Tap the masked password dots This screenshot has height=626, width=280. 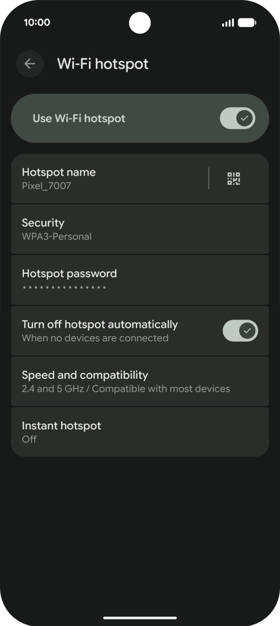coord(64,287)
